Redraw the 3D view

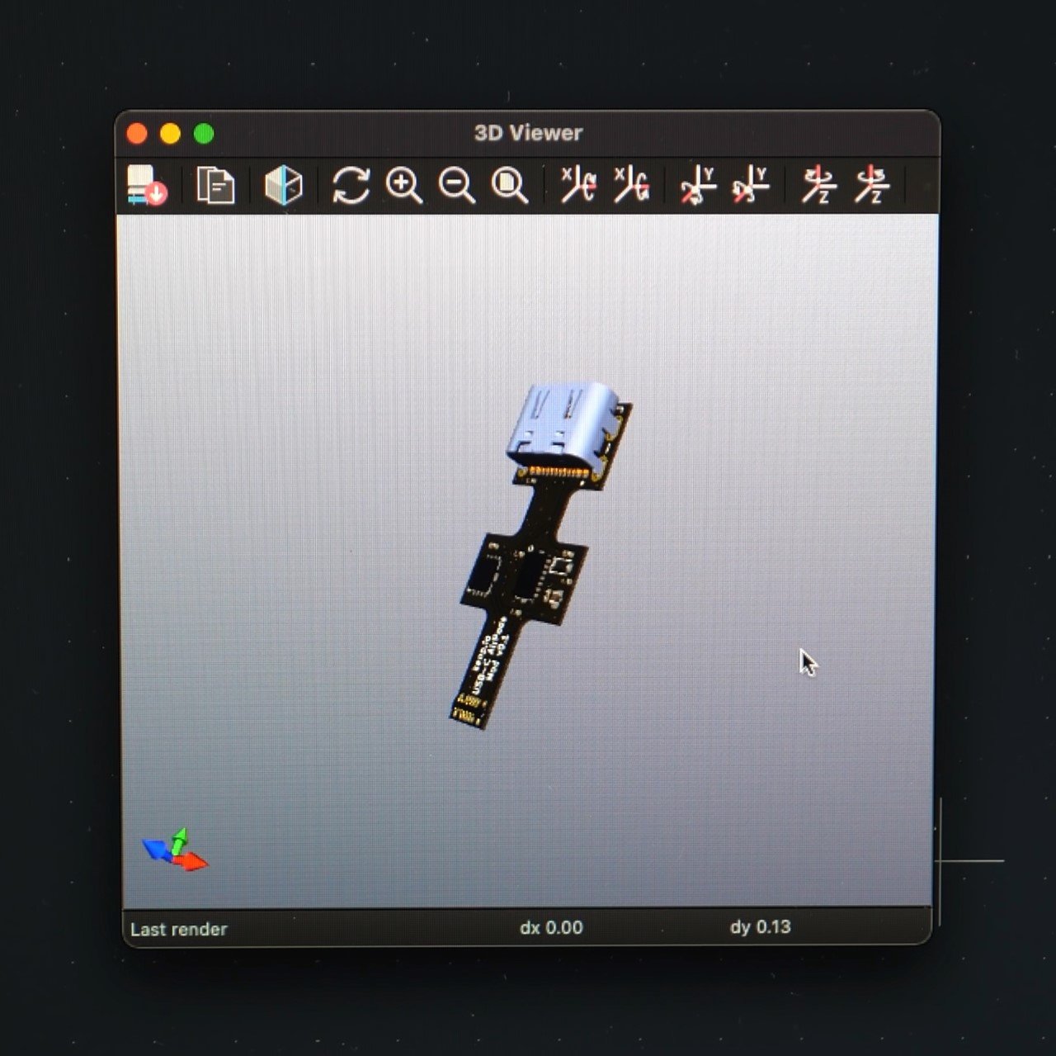tap(351, 185)
